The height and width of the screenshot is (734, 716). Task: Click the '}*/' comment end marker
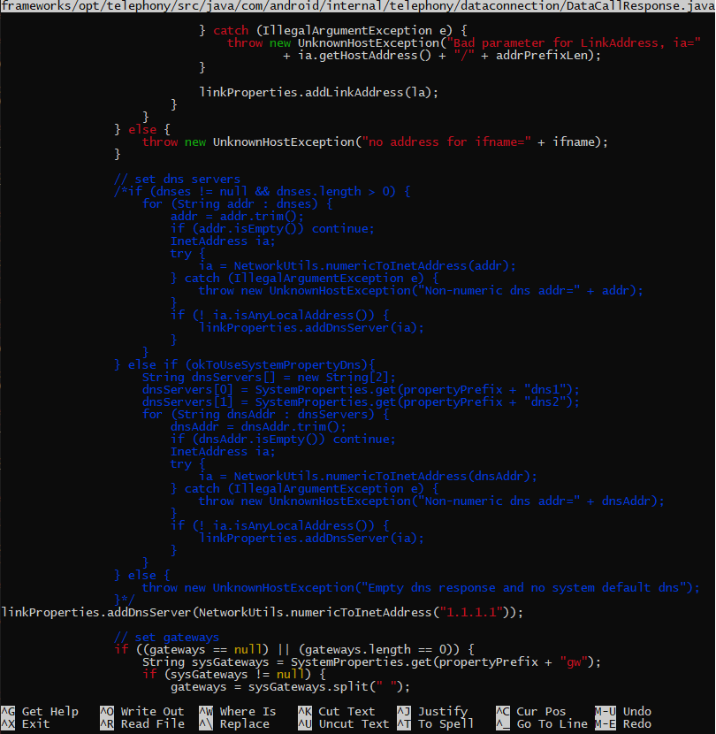coord(125,600)
